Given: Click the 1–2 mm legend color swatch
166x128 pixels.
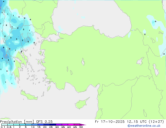Looking at the screenshot, I should 16,125.
